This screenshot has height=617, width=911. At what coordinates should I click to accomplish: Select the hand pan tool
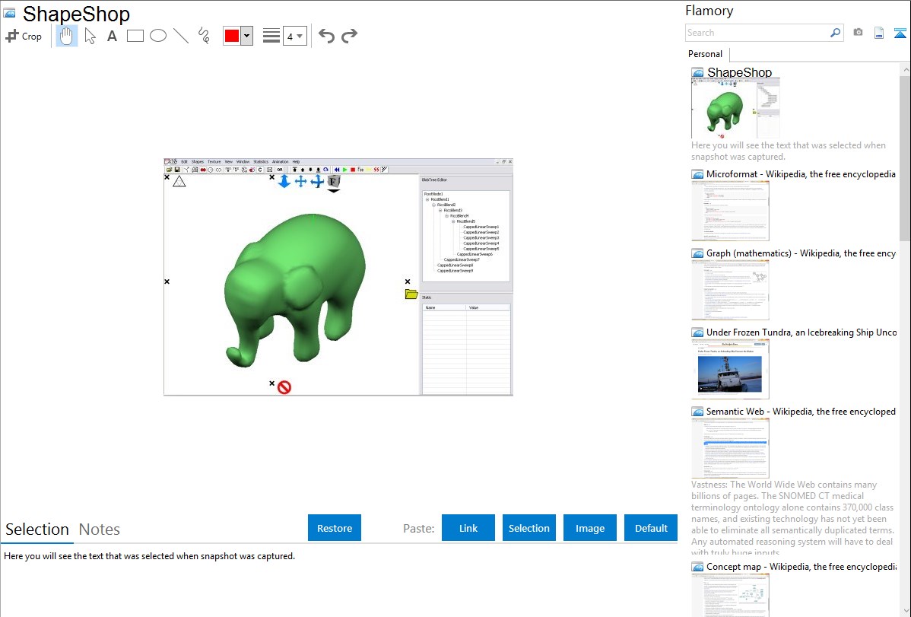66,36
